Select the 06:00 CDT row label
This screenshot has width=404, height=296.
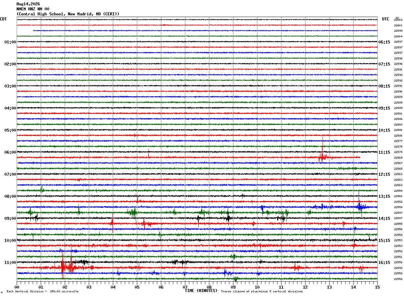click(x=10, y=152)
